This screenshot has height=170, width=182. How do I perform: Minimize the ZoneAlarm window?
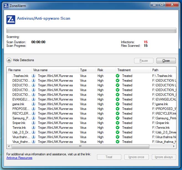(x=154, y=5)
